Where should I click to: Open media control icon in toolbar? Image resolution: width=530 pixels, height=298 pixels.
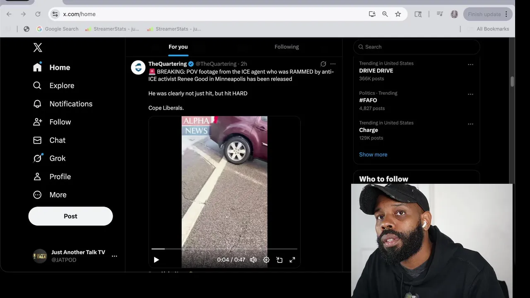click(440, 14)
